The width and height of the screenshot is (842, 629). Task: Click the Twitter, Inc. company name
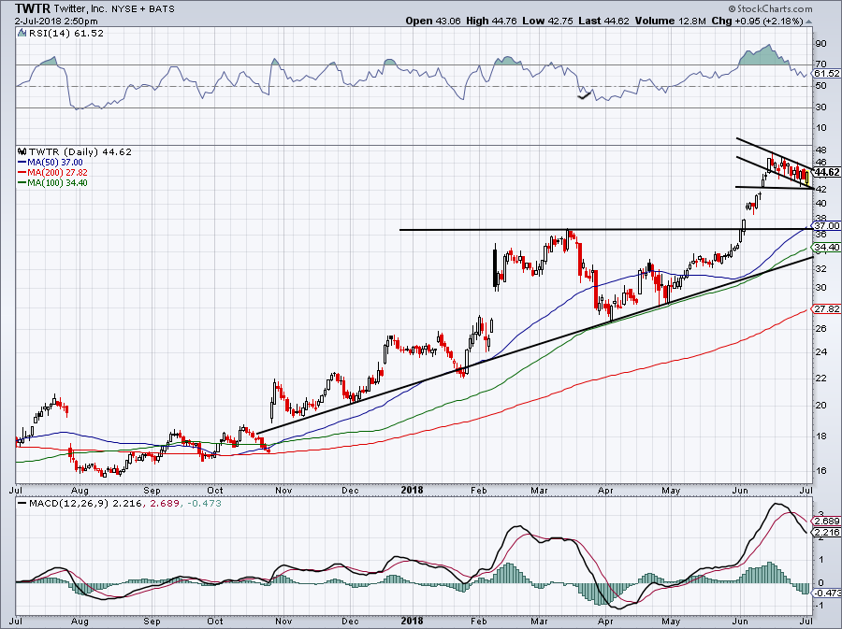click(80, 8)
